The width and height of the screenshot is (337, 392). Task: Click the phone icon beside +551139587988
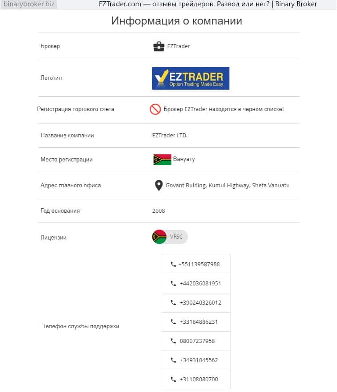(173, 264)
